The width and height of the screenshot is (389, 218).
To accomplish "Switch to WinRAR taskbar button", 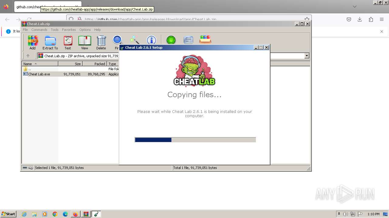I will pos(86,214).
